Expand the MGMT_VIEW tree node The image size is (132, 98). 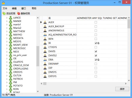click(x=7, y=45)
